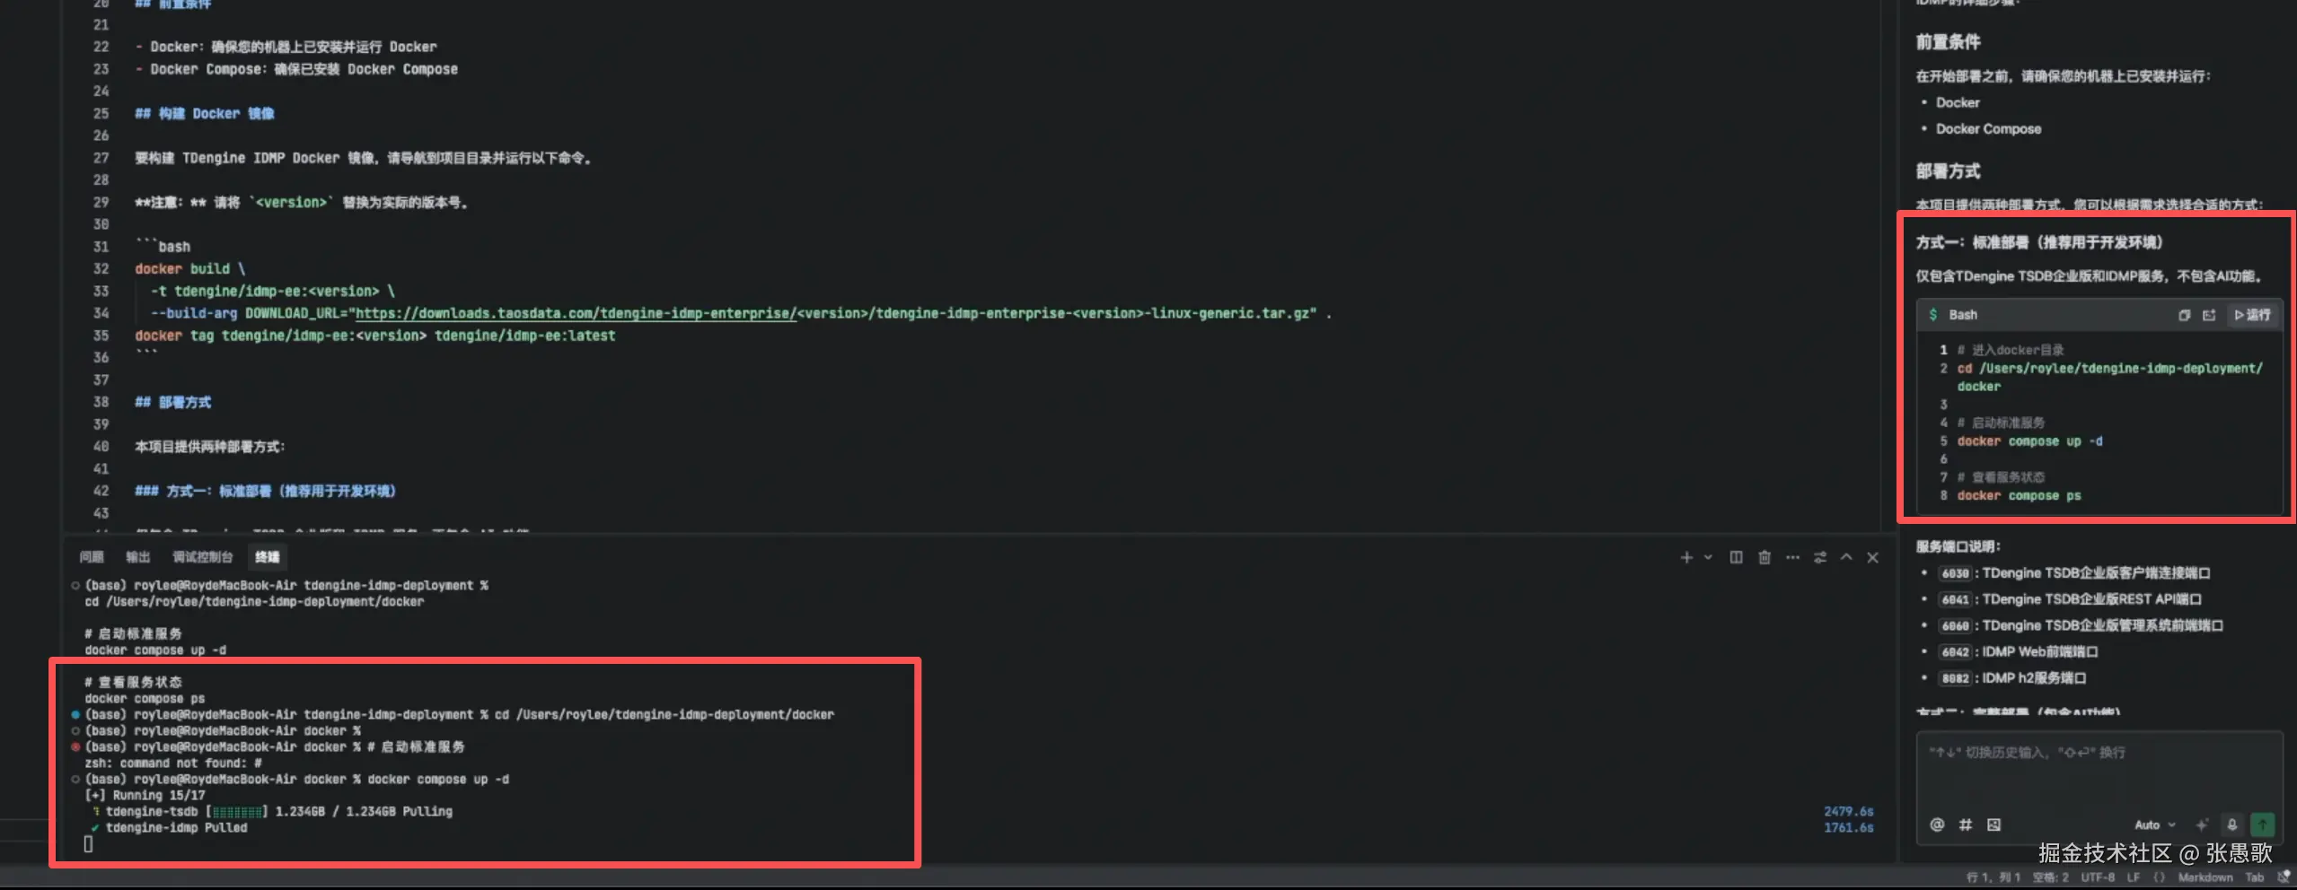
Task: Maximize panel with the up chevron
Action: click(x=1846, y=558)
